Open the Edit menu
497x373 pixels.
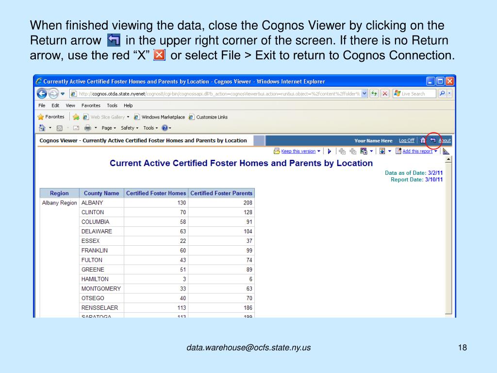pos(55,105)
